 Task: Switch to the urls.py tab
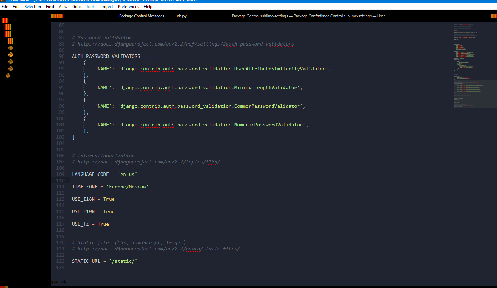[x=181, y=16]
